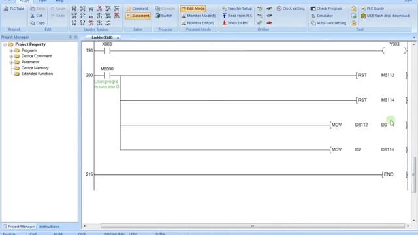Click the vertical scrollbar down arrow

(413, 221)
